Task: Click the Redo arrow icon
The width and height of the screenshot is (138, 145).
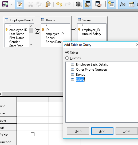Action: coord(68,4)
